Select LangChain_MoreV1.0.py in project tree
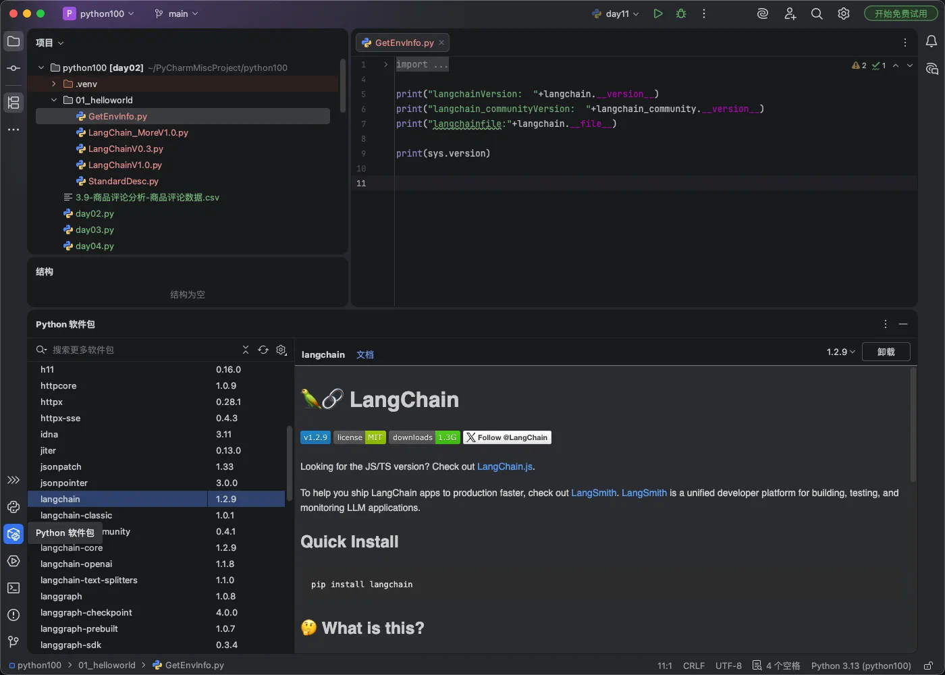 (138, 132)
